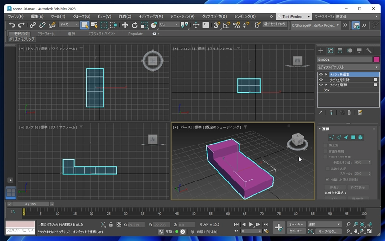The image size is (385, 241).
Task: Toggle the 頂点別 checkbox
Action: pos(326,145)
